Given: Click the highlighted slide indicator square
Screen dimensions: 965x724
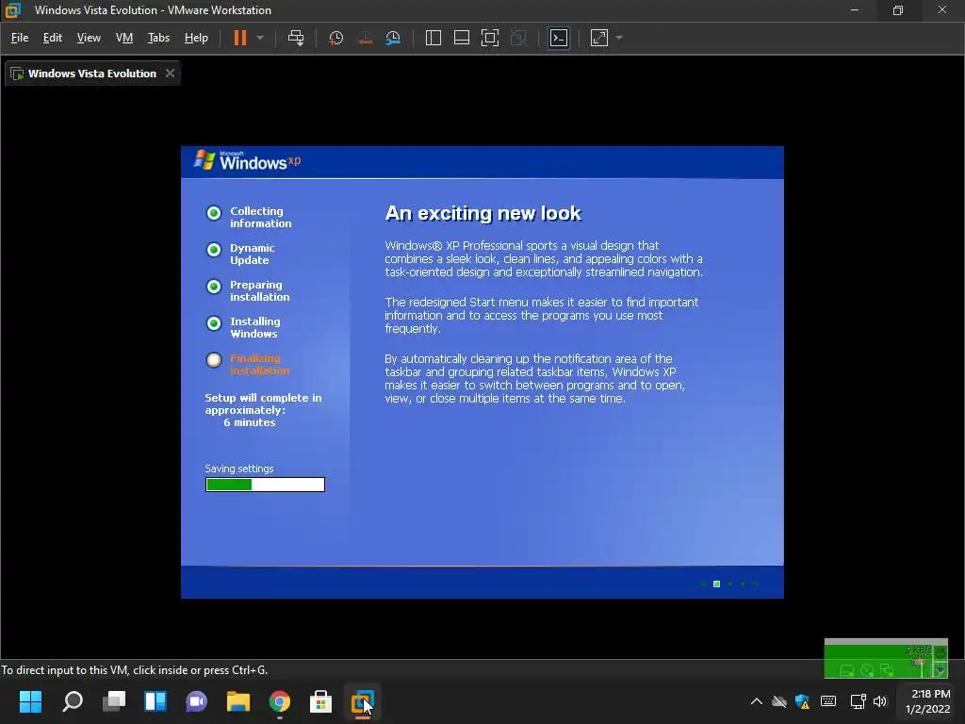Looking at the screenshot, I should click(x=716, y=584).
